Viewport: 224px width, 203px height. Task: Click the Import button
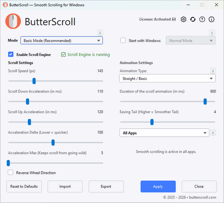[x=65, y=187]
